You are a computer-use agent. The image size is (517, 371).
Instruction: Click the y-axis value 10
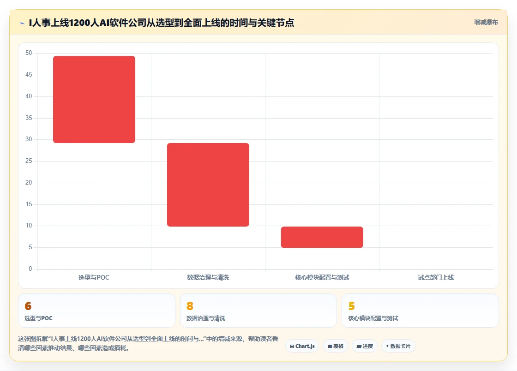click(x=29, y=226)
